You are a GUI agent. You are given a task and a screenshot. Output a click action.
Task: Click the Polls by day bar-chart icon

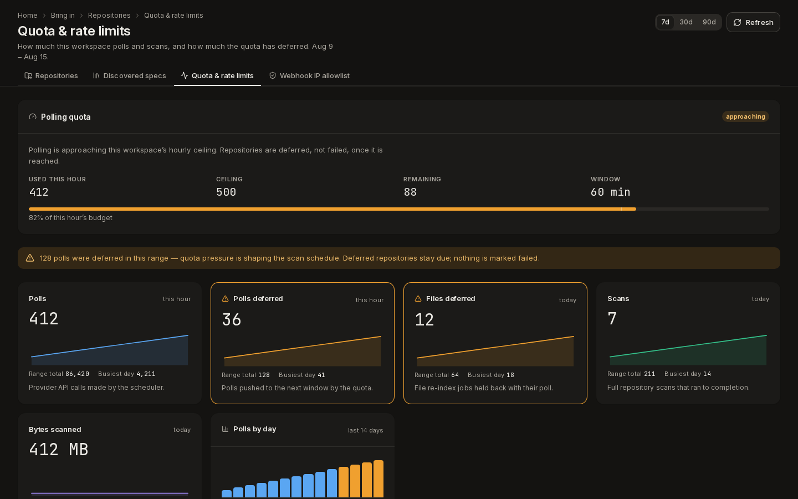click(x=226, y=429)
